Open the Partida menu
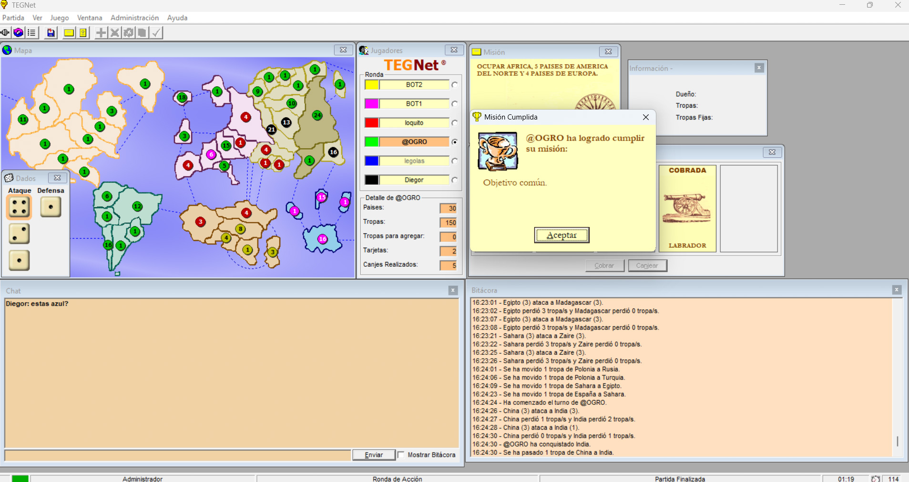 (x=13, y=18)
